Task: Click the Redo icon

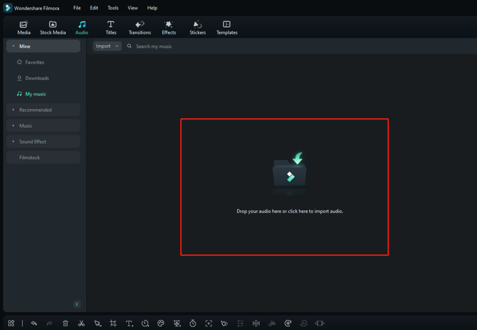Action: (50, 323)
